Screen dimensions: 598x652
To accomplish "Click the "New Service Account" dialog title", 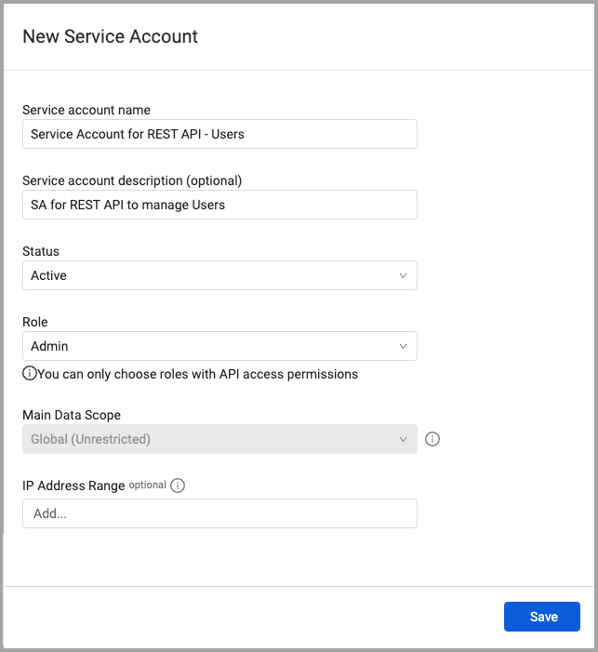I will pyautogui.click(x=110, y=37).
